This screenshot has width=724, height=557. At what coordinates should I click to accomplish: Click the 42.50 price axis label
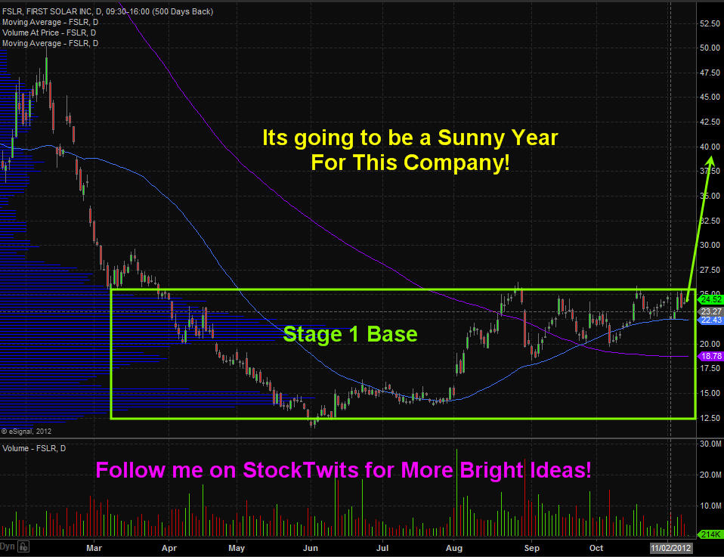(710, 122)
